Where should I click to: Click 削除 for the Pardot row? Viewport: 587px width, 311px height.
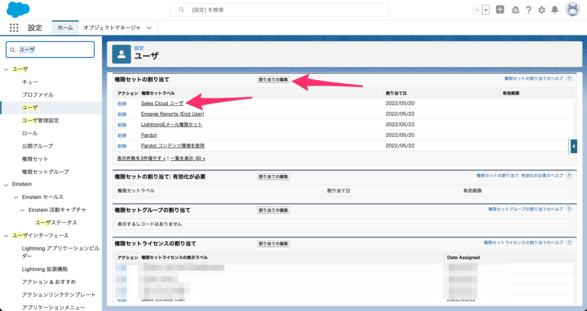pyautogui.click(x=122, y=136)
